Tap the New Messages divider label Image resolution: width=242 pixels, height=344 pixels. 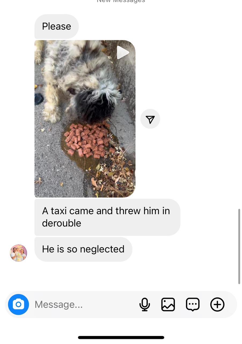121,1
